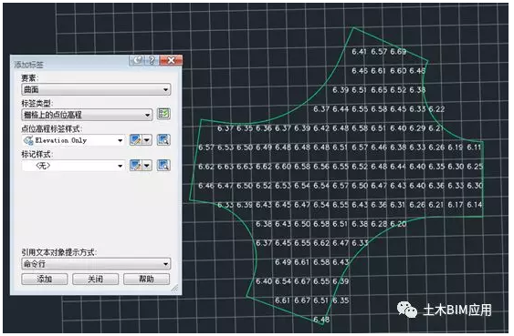Image resolution: width=514 pixels, height=336 pixels.
Task: Select elevation label 6.11
Action: click(x=474, y=148)
